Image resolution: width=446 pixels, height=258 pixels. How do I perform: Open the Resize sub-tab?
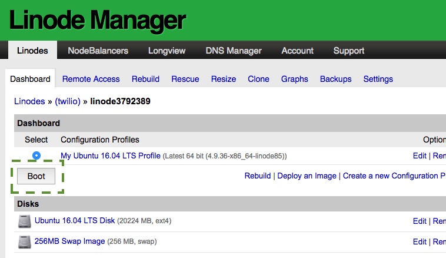(x=224, y=79)
